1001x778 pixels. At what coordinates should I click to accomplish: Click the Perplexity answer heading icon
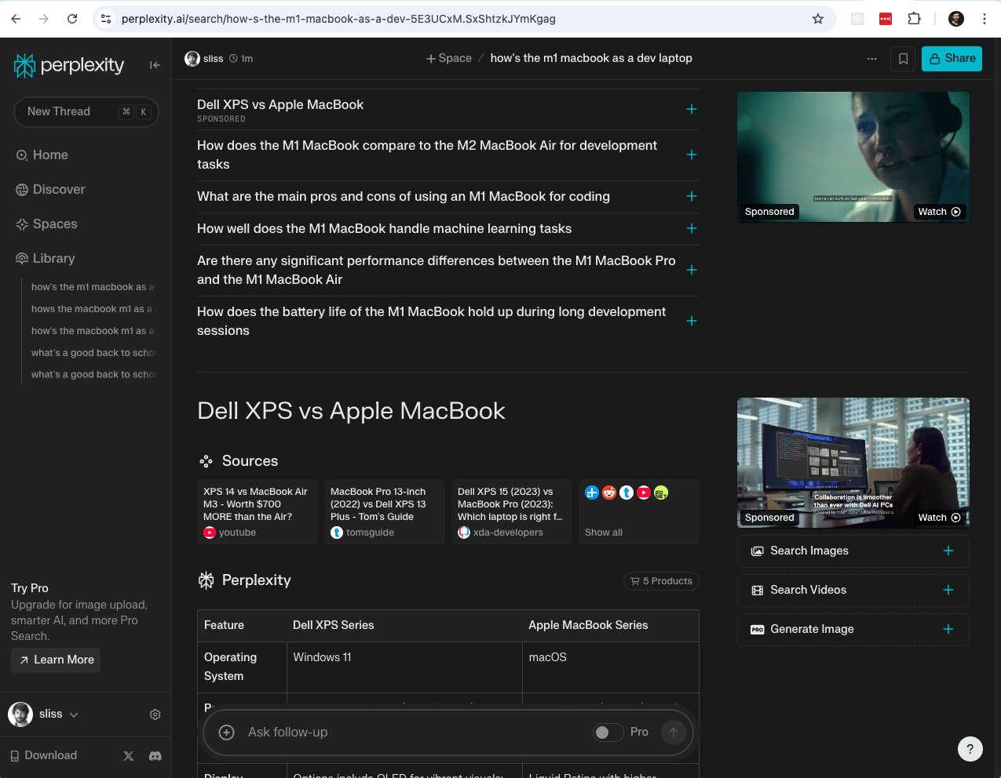coord(206,580)
